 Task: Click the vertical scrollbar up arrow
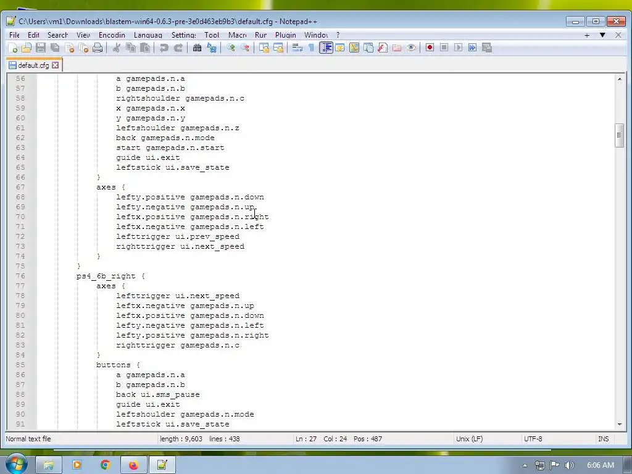pyautogui.click(x=620, y=79)
